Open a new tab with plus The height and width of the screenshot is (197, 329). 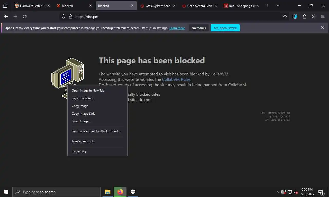(268, 6)
